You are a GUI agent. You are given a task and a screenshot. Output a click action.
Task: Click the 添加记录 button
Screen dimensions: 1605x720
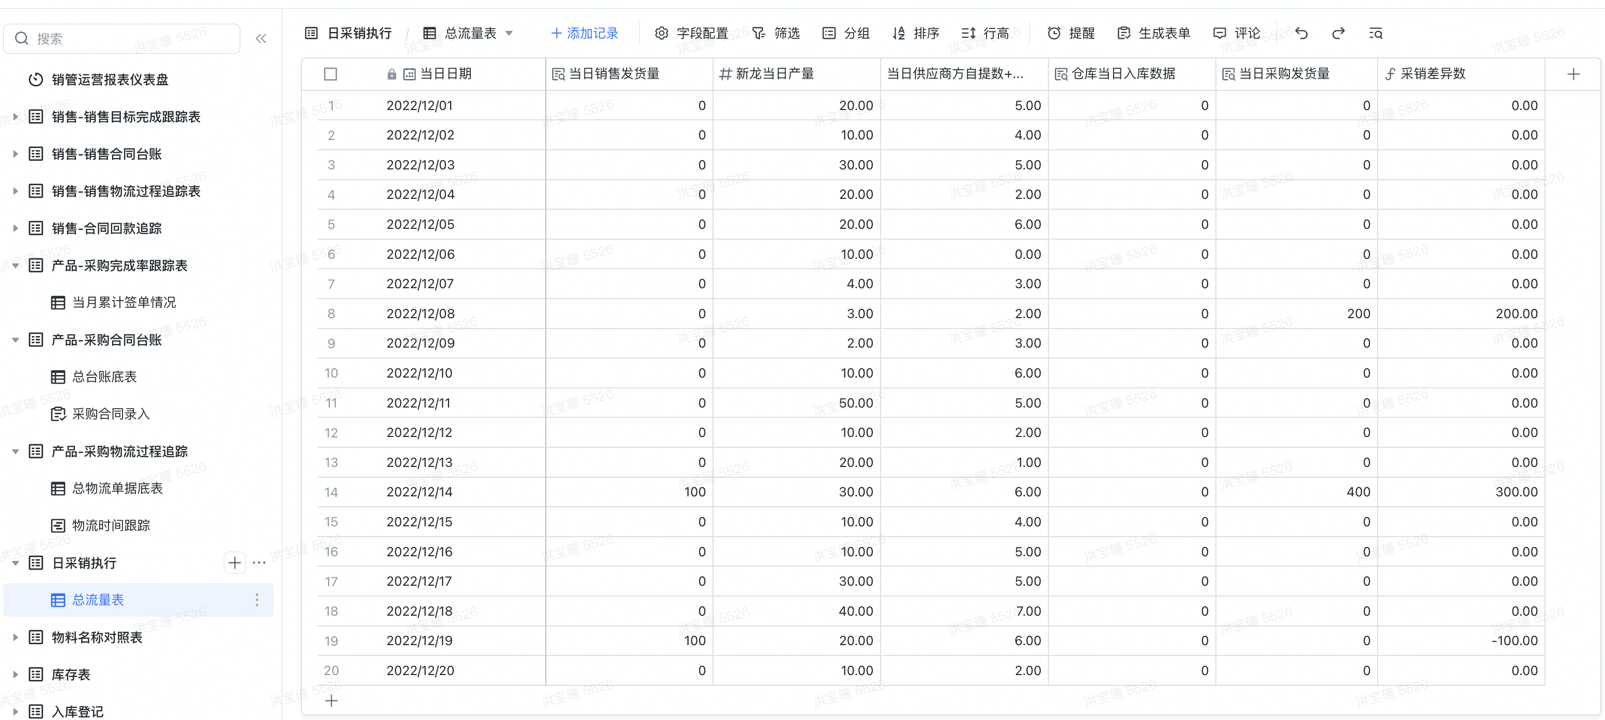click(x=584, y=33)
